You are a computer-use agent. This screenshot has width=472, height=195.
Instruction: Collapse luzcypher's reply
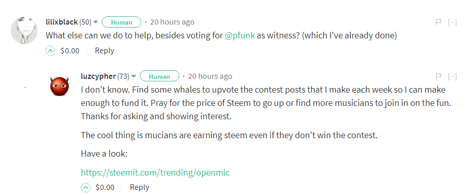coord(452,76)
